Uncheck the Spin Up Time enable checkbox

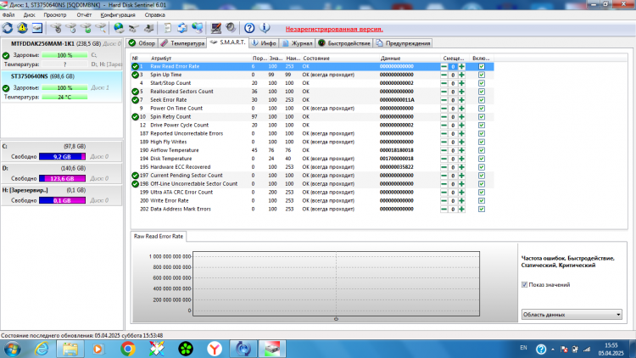[482, 75]
